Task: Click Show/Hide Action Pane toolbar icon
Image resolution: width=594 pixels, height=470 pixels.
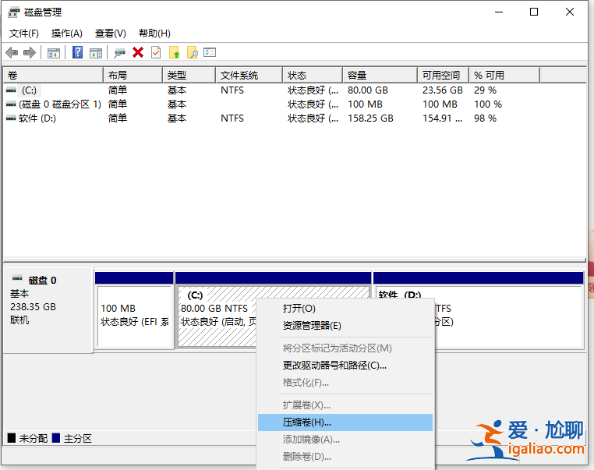Action: [96, 53]
